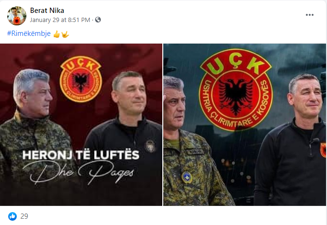Click the name tape on the camouflage uniform

pyautogui.click(x=195, y=152)
